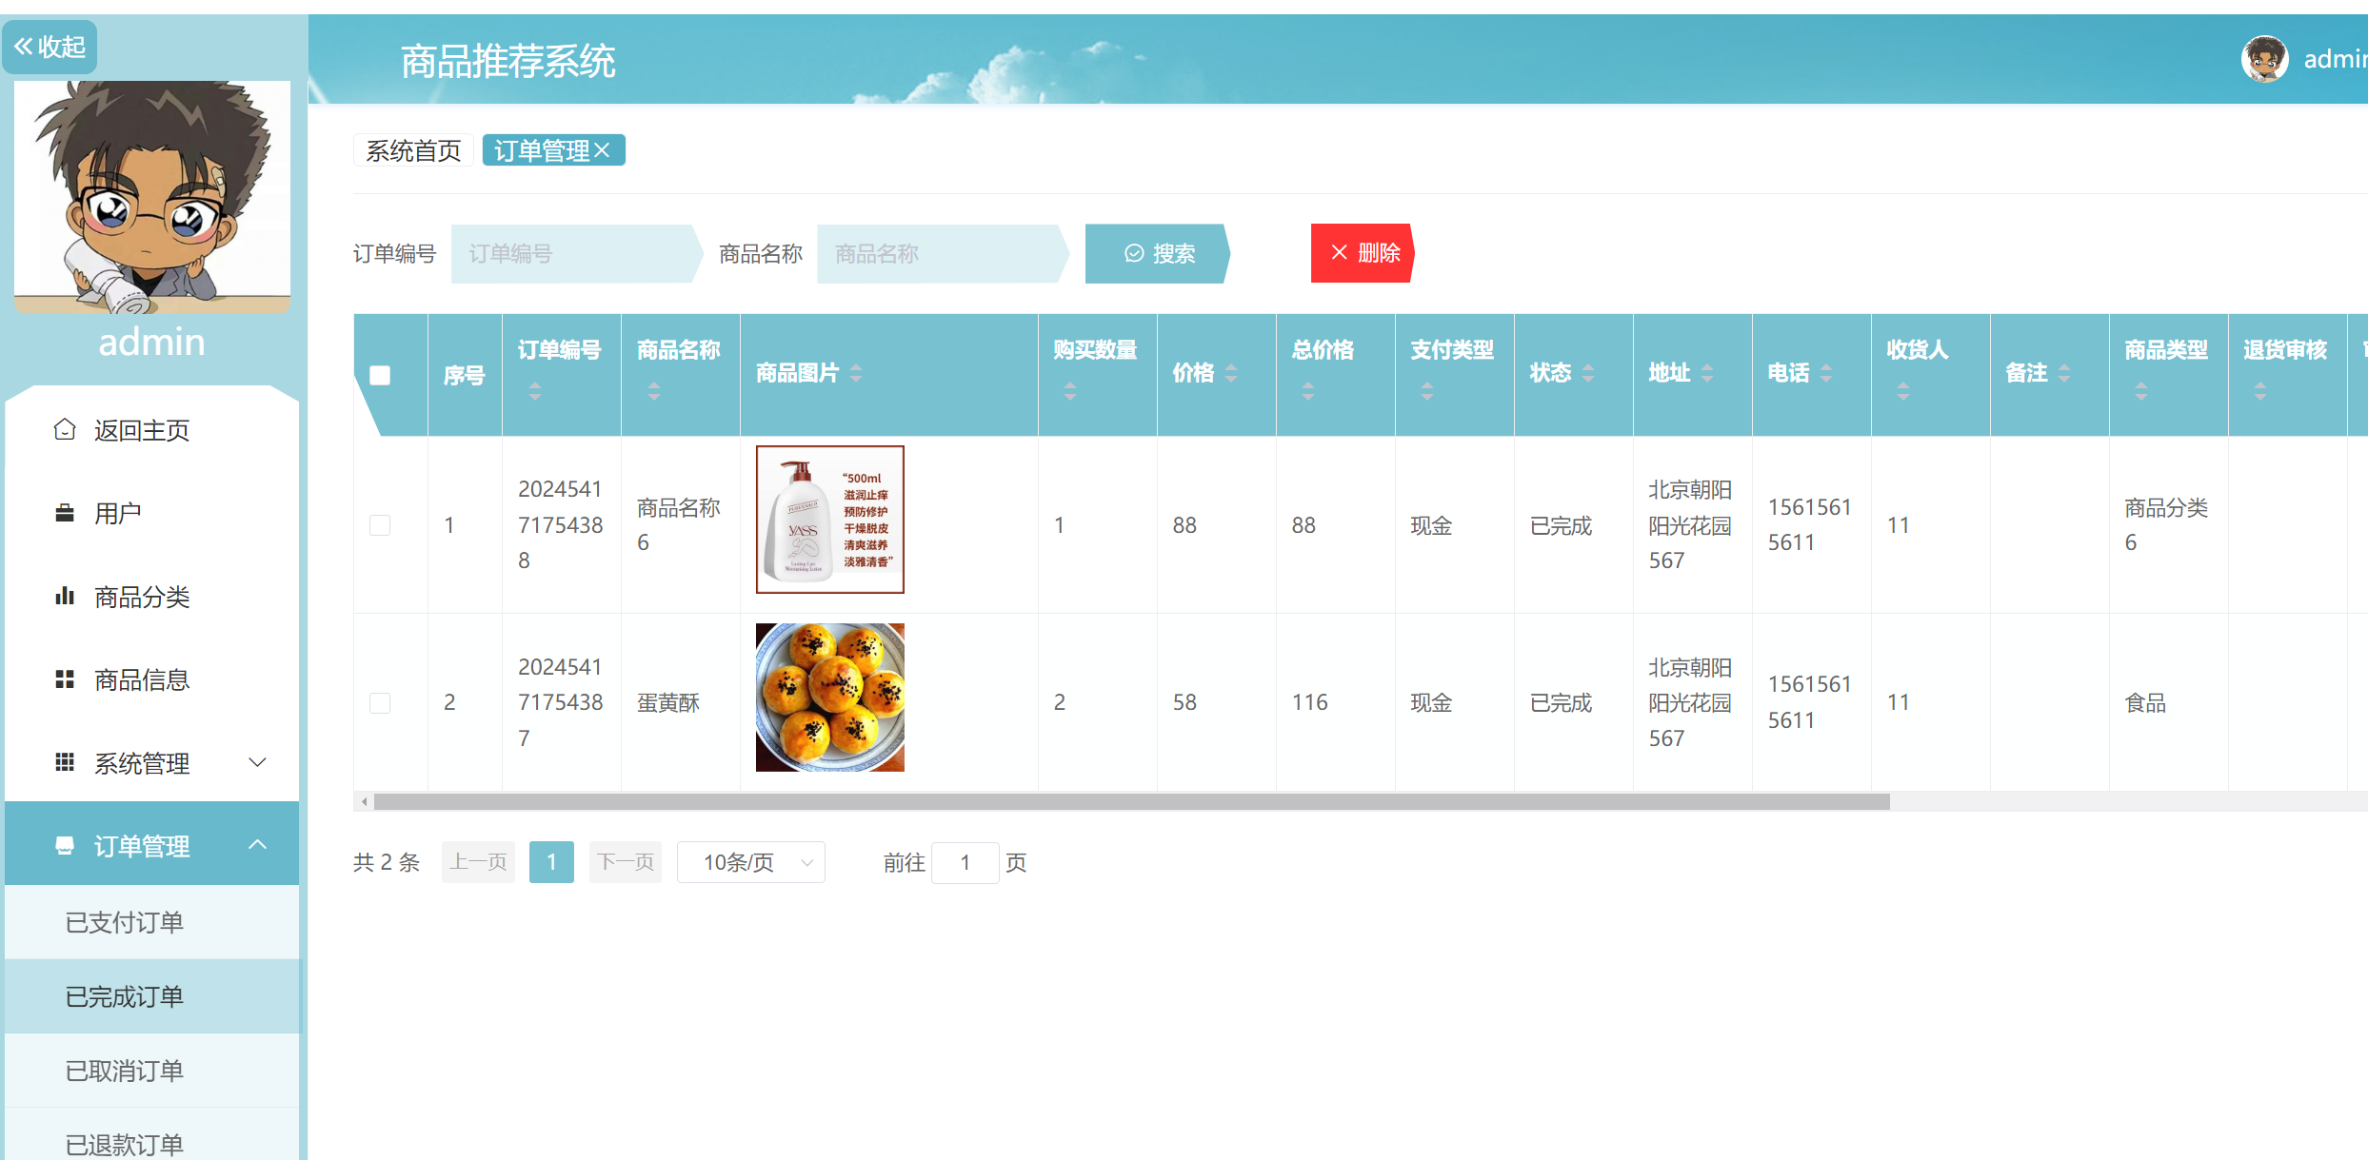Collapse the 订单管理 submenu chevron

pos(257,844)
